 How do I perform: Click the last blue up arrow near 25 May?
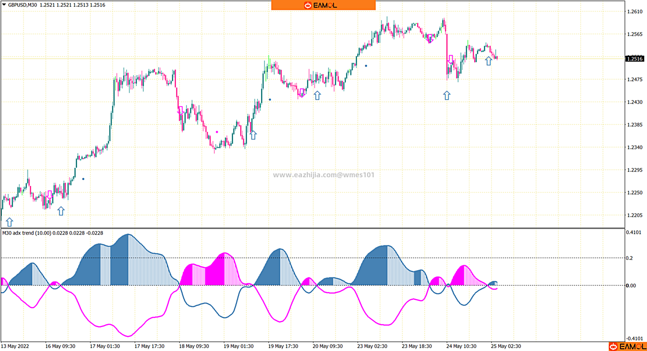tap(489, 61)
